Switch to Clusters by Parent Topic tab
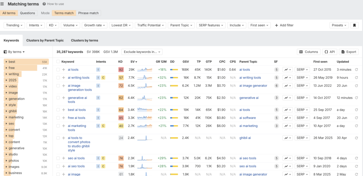The width and height of the screenshot is (363, 176). pyautogui.click(x=45, y=40)
